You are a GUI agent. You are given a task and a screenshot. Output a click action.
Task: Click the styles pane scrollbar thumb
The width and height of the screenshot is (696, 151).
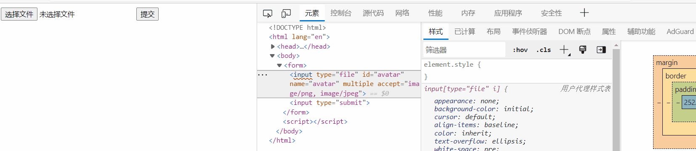[x=616, y=100]
